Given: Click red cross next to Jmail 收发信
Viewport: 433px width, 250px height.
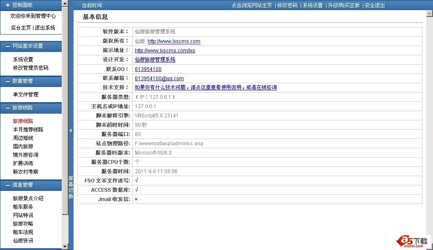Looking at the screenshot, I should coord(136,199).
